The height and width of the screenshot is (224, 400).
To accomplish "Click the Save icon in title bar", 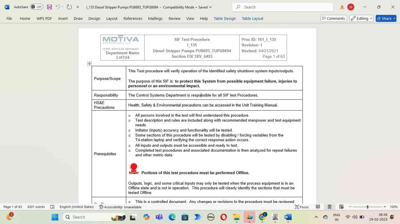I will click(x=49, y=7).
